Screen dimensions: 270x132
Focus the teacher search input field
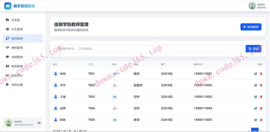click(150, 49)
